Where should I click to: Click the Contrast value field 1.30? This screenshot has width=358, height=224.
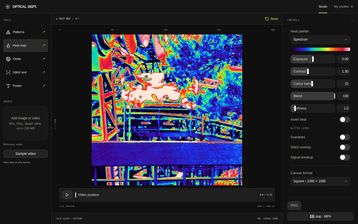point(343,71)
